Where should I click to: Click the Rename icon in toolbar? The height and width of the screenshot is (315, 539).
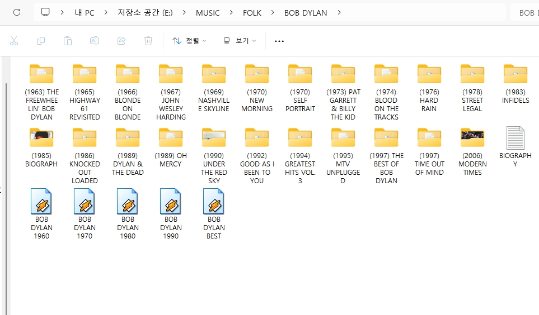(x=95, y=41)
